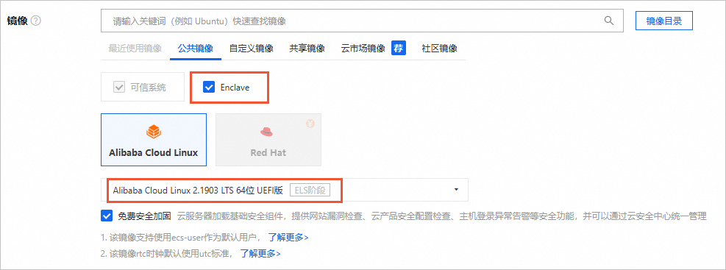
Task: Open 了解更多 link about ecs-user
Action: [x=288, y=238]
